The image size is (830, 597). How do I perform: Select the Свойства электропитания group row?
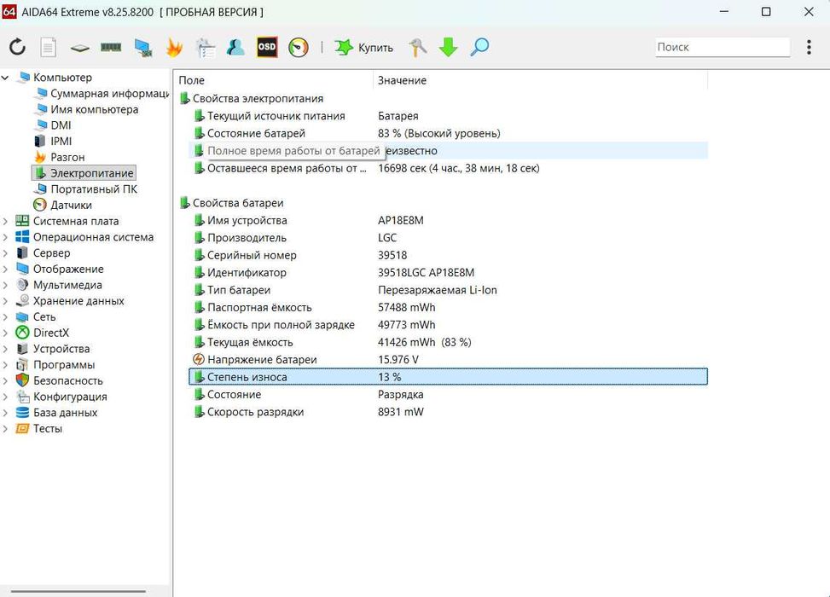tap(443, 98)
